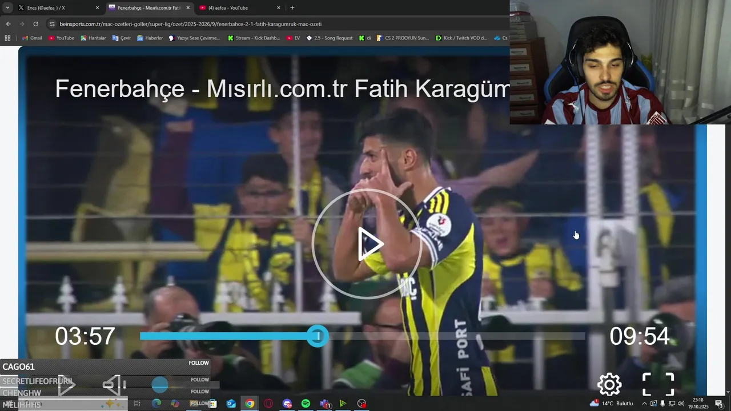Open the 2.5 - Song Request bookmark
Image resolution: width=731 pixels, height=411 pixels.
point(330,38)
